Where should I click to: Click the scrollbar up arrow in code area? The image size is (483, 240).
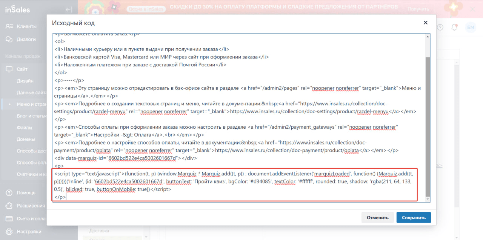click(428, 36)
